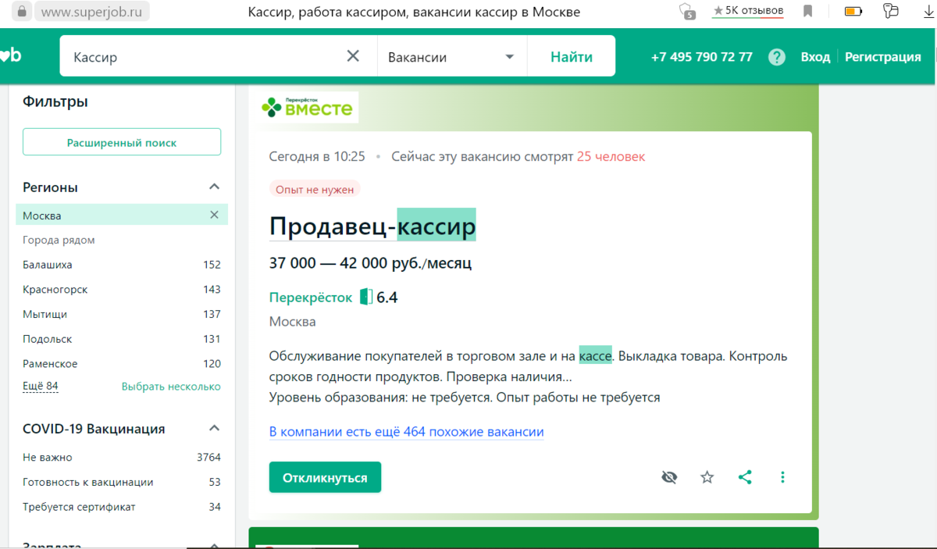Focus the Кассир search input field
Image resolution: width=937 pixels, height=549 pixels.
click(x=203, y=57)
